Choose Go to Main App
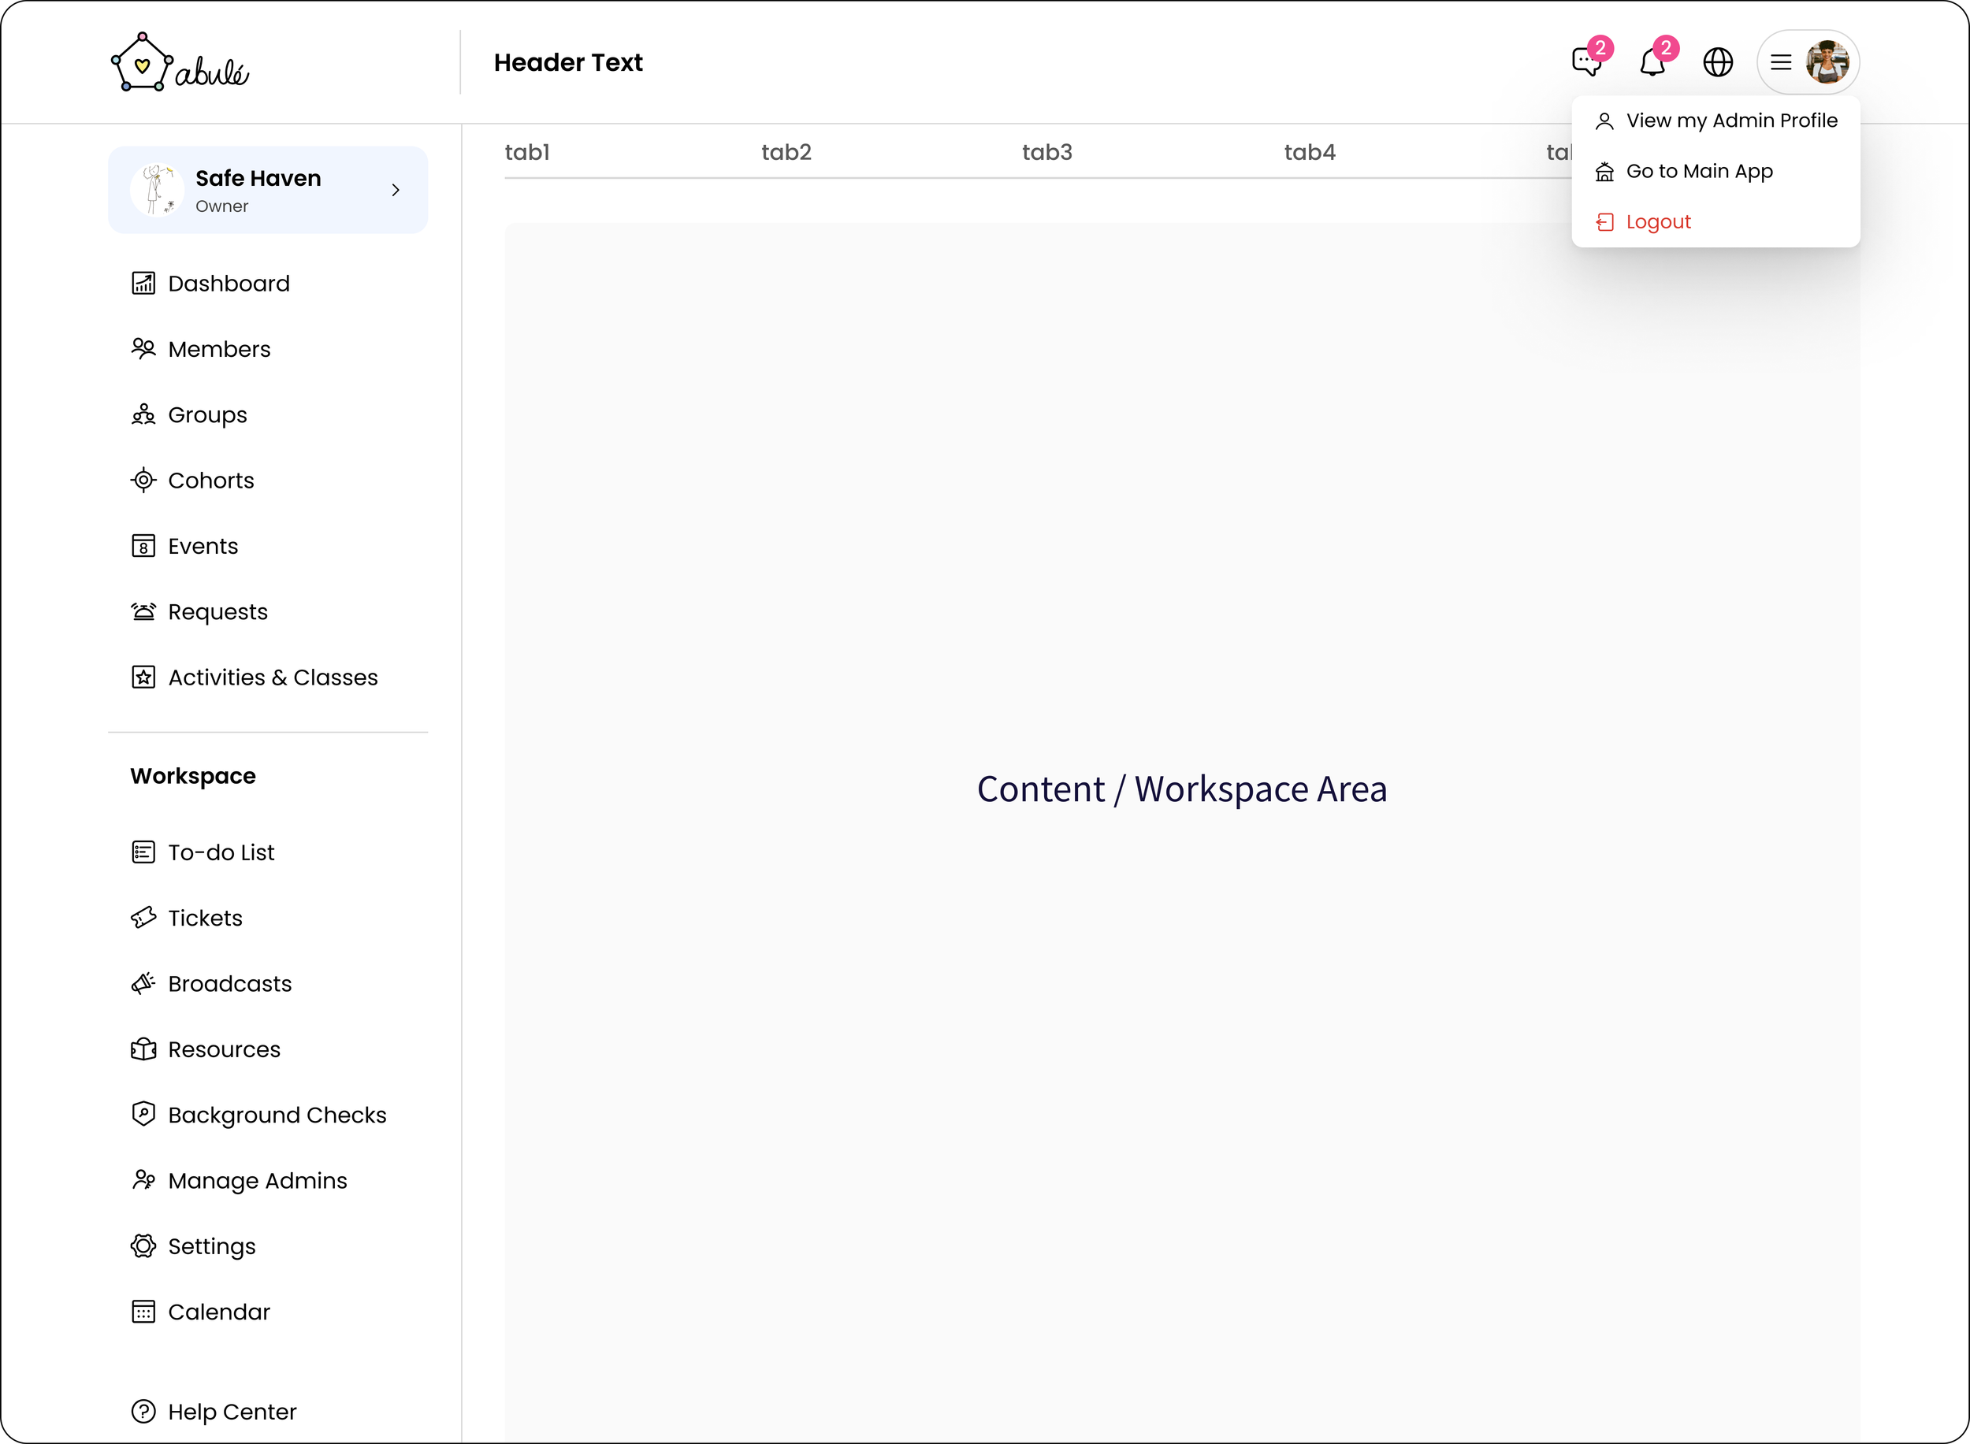The image size is (1970, 1444). click(1698, 171)
